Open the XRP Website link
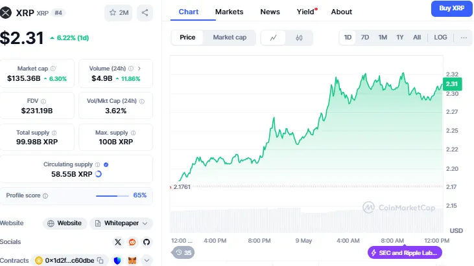Screen dimensions: 474x266 [65, 223]
